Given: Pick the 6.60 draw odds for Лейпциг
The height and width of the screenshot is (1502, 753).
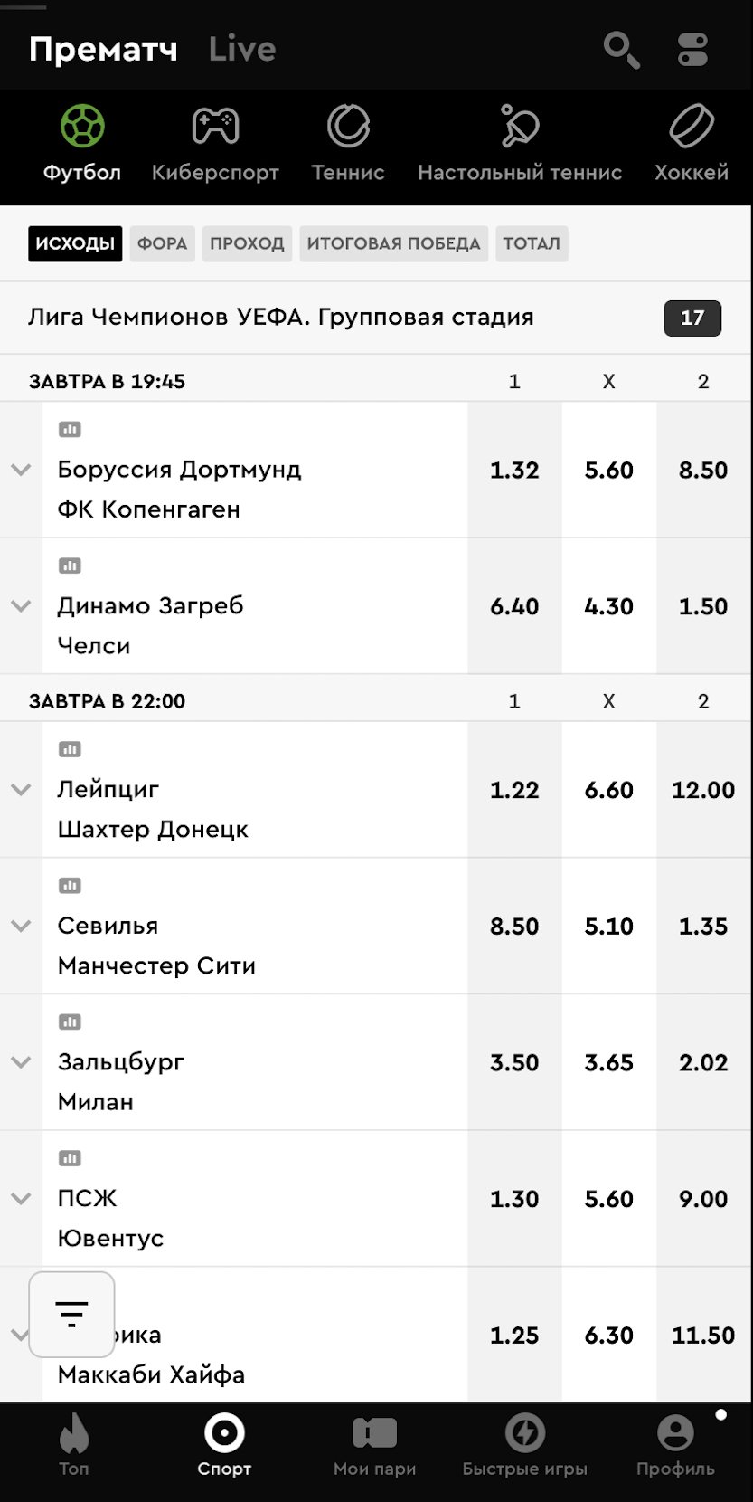Looking at the screenshot, I should (608, 790).
